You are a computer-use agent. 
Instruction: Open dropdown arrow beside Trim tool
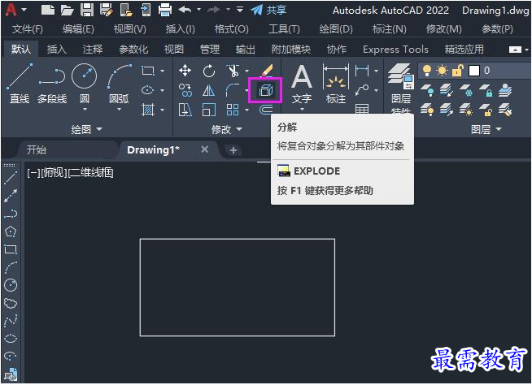[247, 71]
